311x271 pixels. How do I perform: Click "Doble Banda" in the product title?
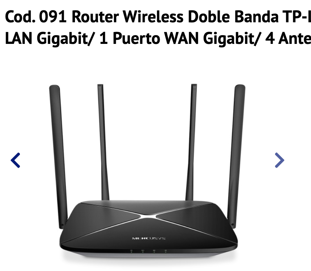point(233,17)
